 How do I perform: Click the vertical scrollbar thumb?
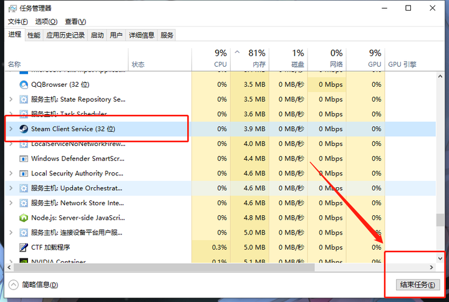[x=440, y=220]
